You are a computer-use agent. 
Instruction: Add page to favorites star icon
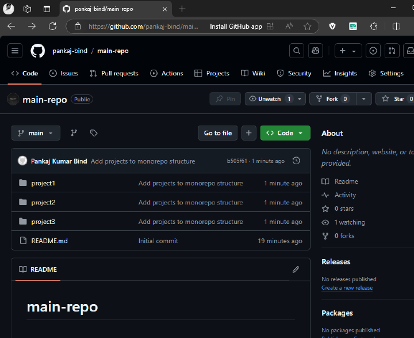tap(307, 26)
